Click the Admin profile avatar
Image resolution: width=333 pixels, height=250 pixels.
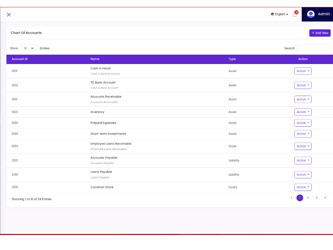[x=311, y=14]
